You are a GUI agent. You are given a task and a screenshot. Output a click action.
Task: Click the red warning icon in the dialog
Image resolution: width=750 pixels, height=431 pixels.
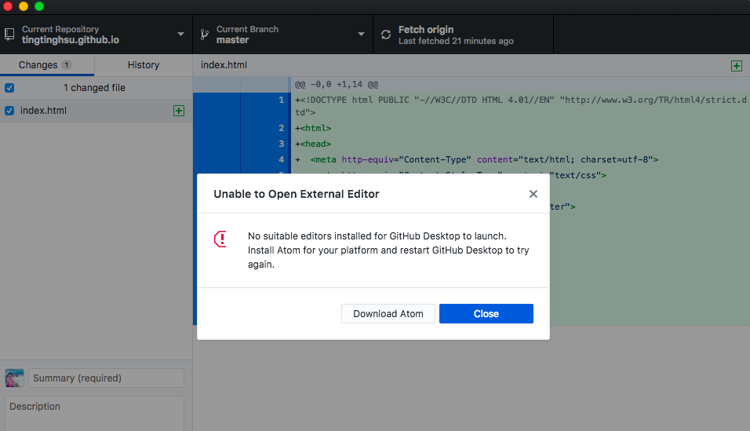point(220,239)
